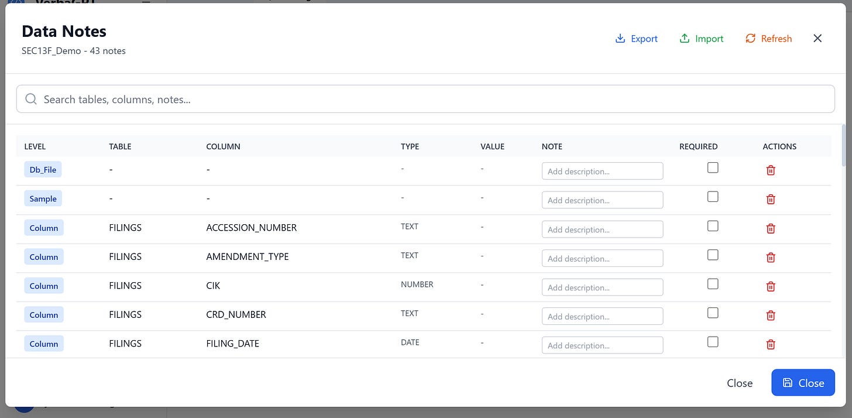The height and width of the screenshot is (418, 852).
Task: Delete the AMENDMENT_TYPE row note
Action: coord(771,257)
